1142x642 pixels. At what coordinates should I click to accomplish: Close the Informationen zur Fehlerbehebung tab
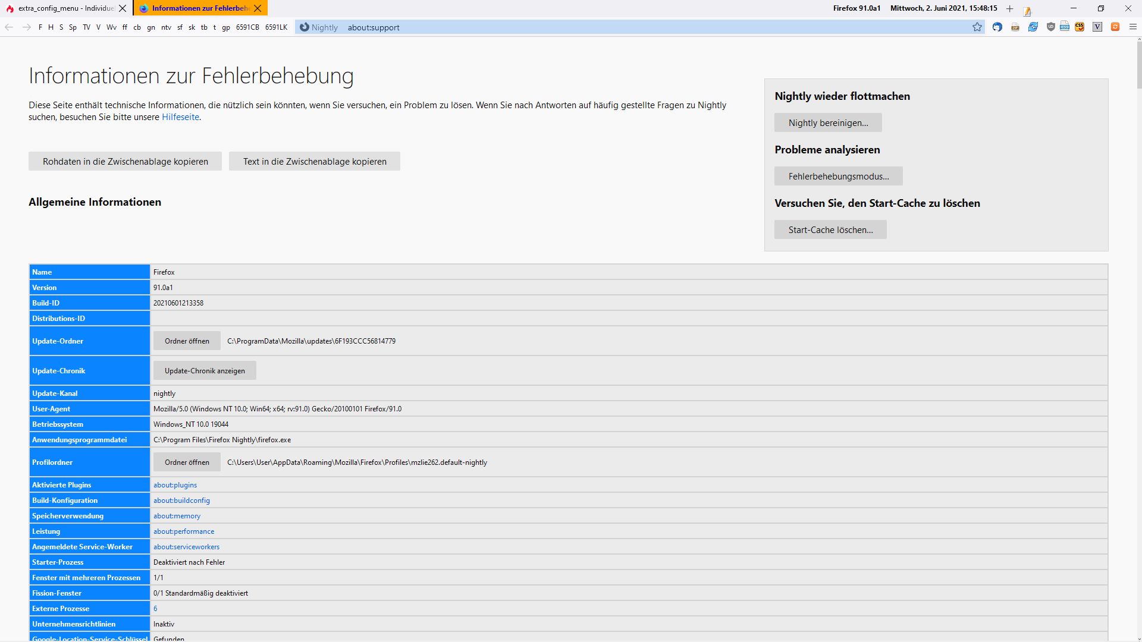tap(258, 8)
